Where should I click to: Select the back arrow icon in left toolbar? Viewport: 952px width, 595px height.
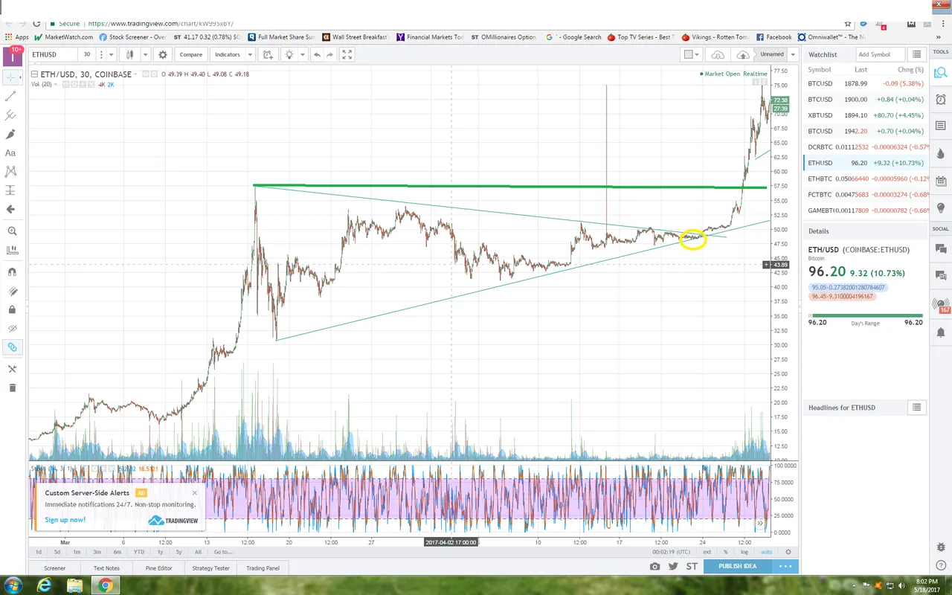point(10,210)
